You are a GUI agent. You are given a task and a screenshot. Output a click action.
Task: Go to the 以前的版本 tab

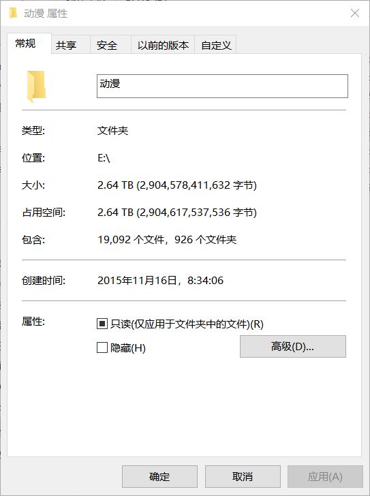(163, 44)
